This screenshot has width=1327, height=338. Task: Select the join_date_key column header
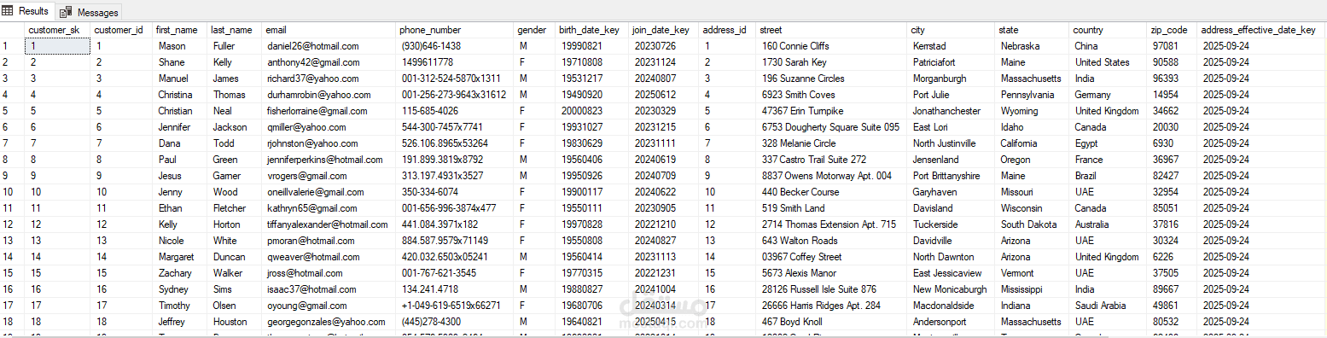664,30
